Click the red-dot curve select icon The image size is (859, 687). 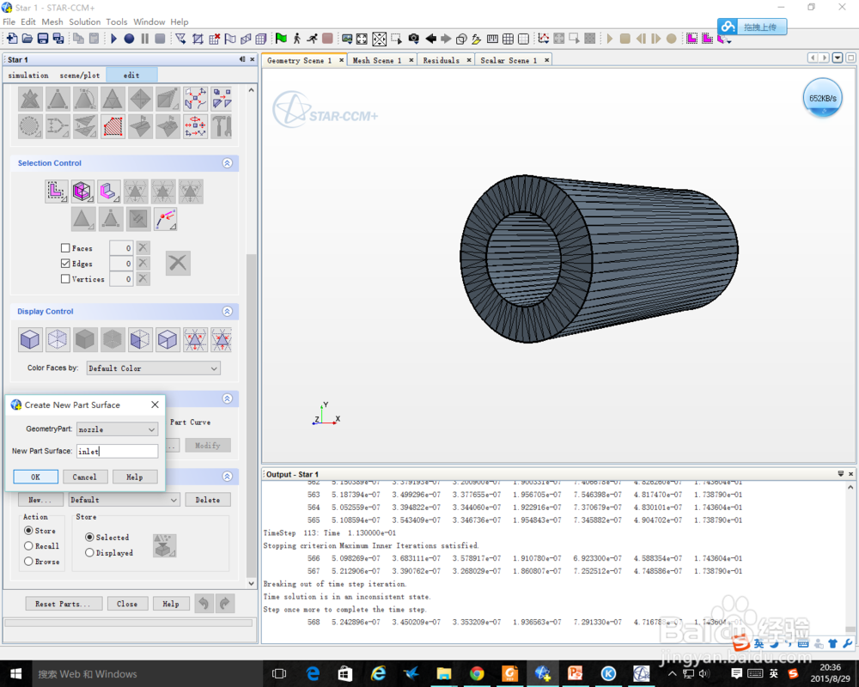tap(166, 219)
